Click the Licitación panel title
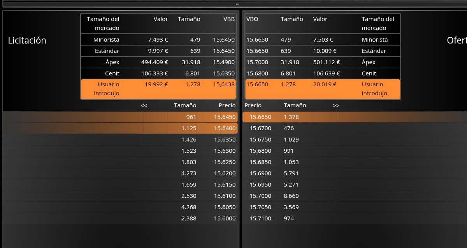The image size is (467, 248). tap(27, 40)
